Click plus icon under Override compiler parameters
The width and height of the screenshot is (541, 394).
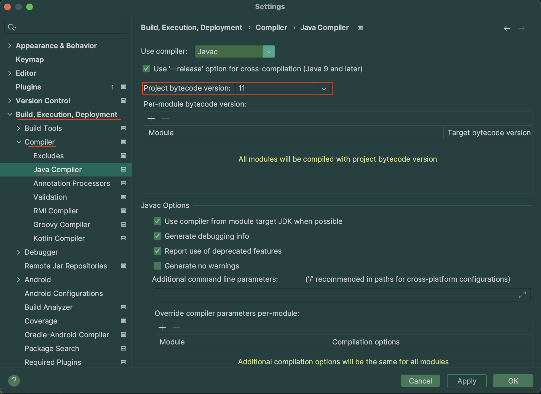[x=162, y=328]
